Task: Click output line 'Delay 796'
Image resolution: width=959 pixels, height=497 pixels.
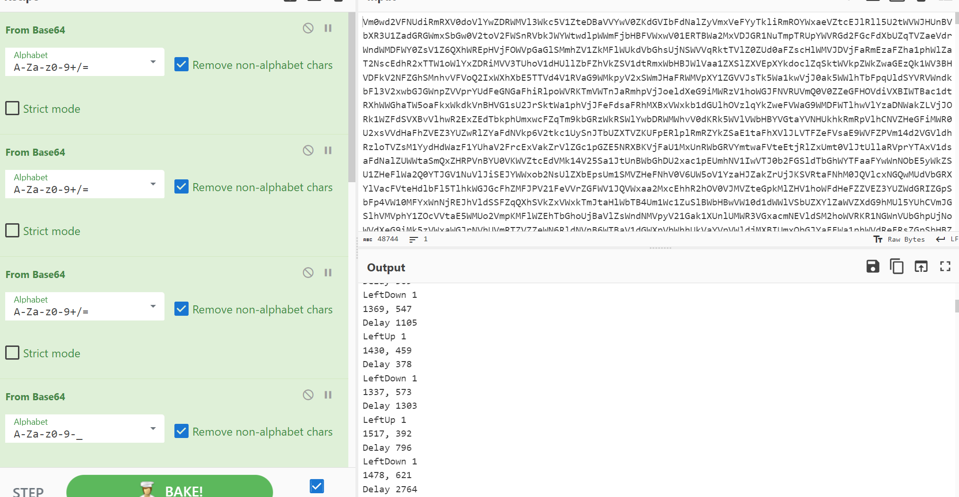Action: tap(387, 448)
